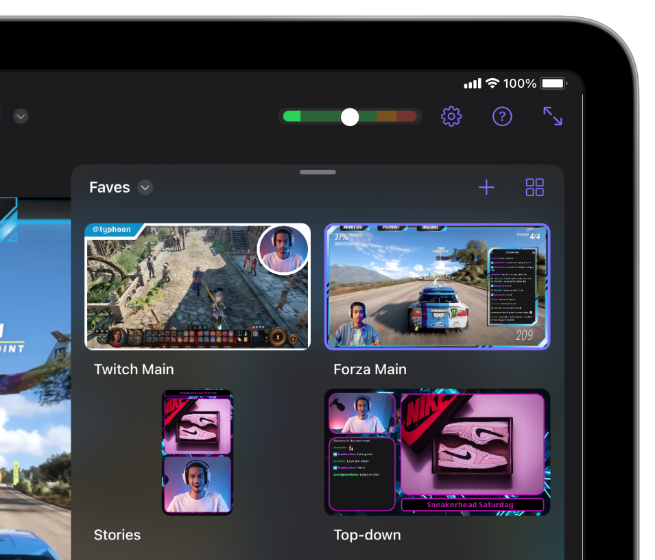Click the cellular signal bars icon

click(473, 84)
